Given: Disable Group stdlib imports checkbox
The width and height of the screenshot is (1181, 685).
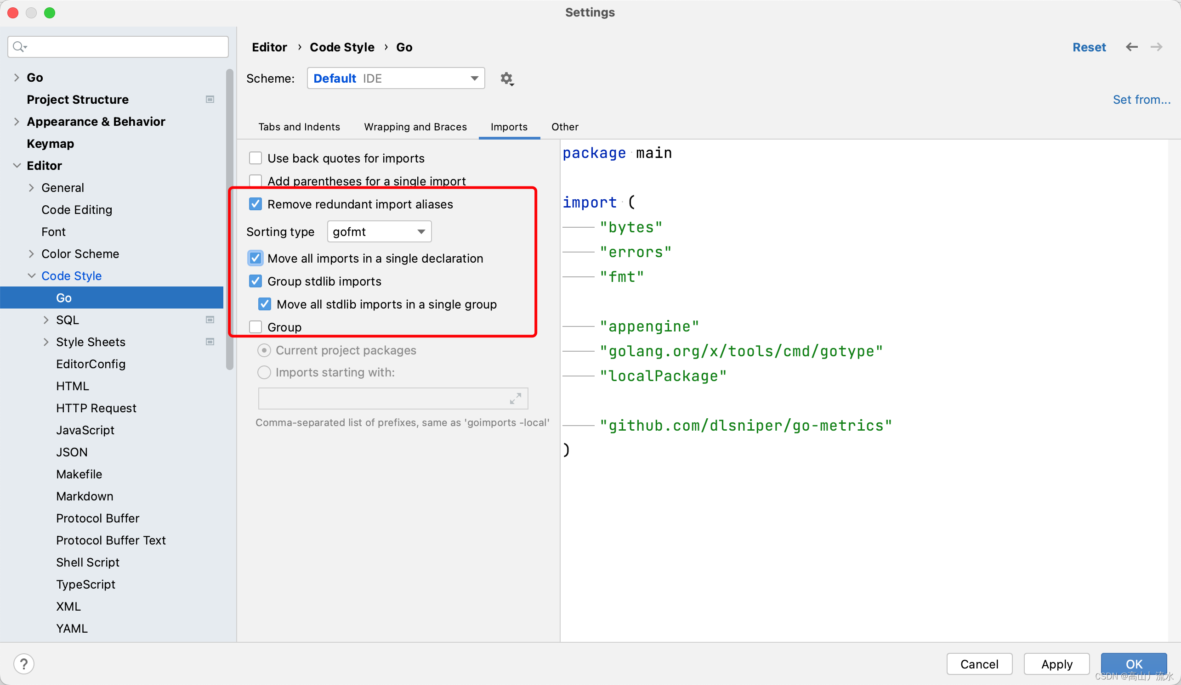Looking at the screenshot, I should coord(256,281).
